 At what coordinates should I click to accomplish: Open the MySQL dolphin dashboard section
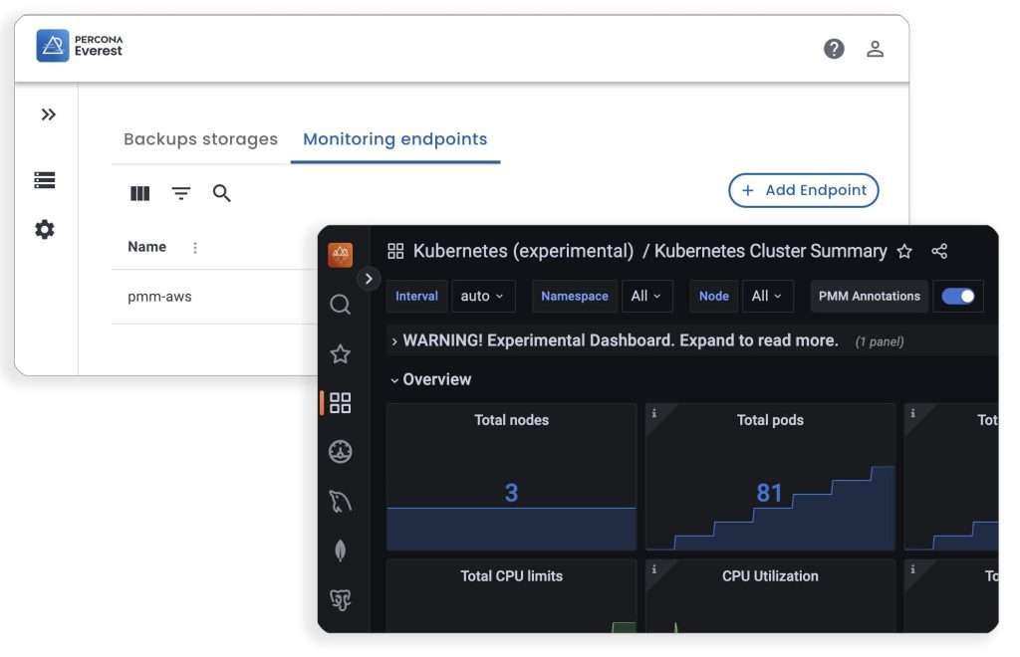coord(341,502)
